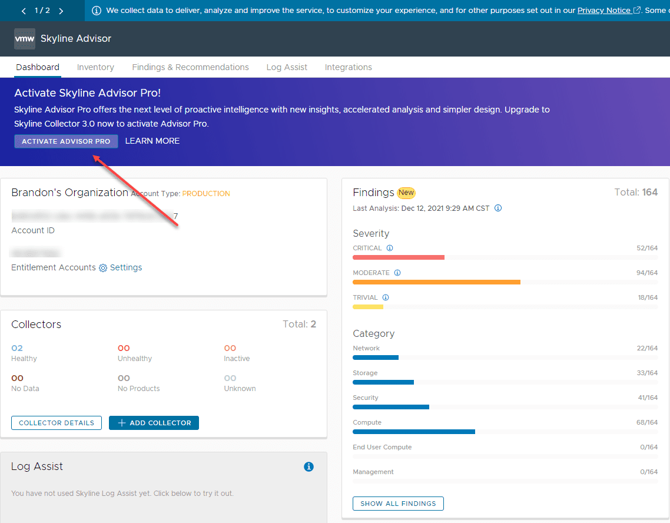Go to next notification arrow
The width and height of the screenshot is (670, 523).
(x=61, y=11)
